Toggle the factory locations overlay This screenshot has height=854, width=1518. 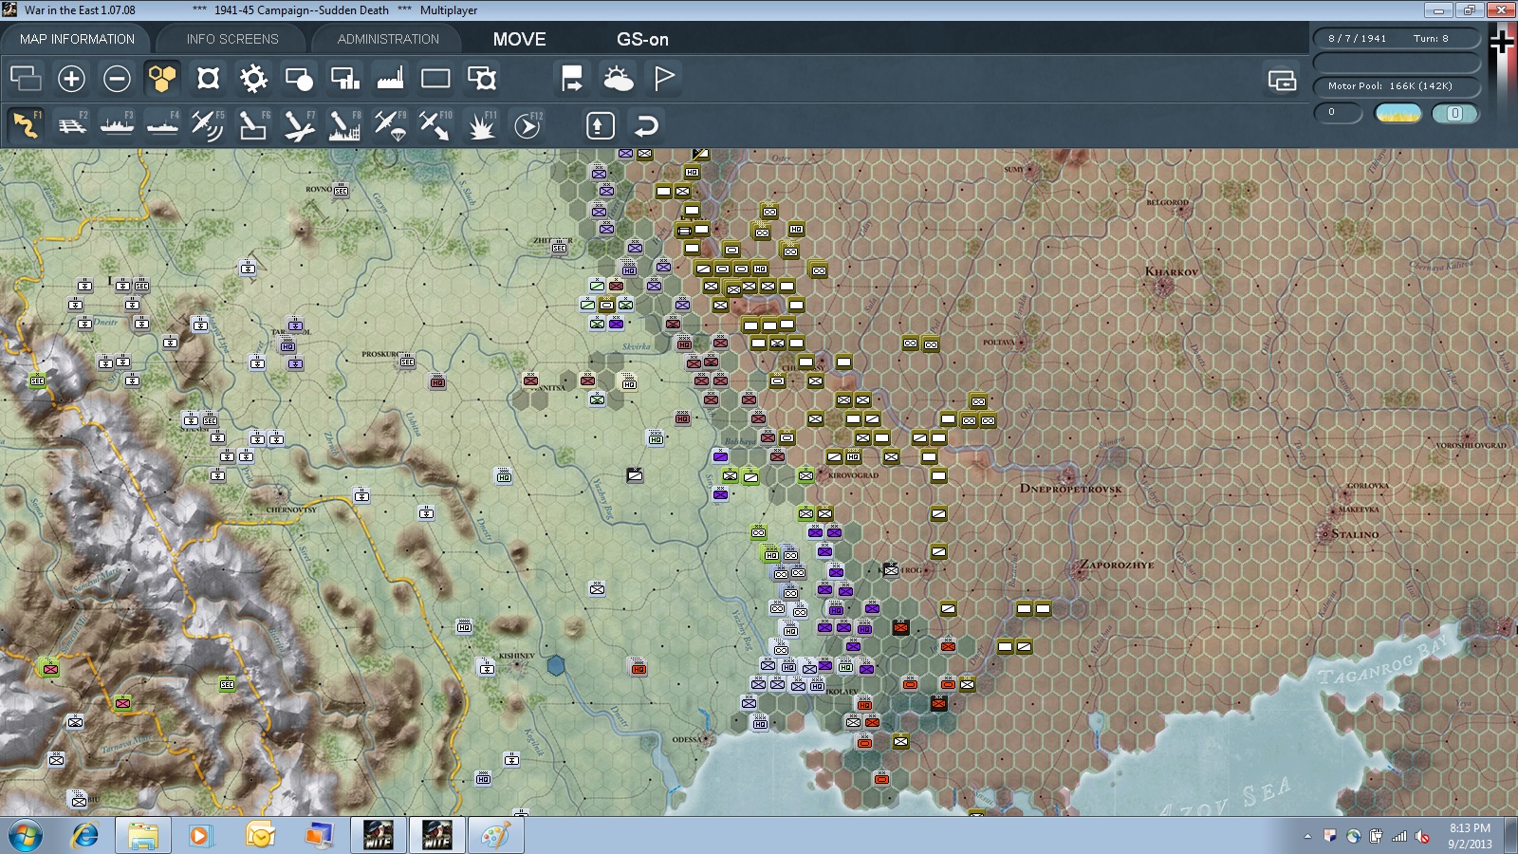coord(390,79)
